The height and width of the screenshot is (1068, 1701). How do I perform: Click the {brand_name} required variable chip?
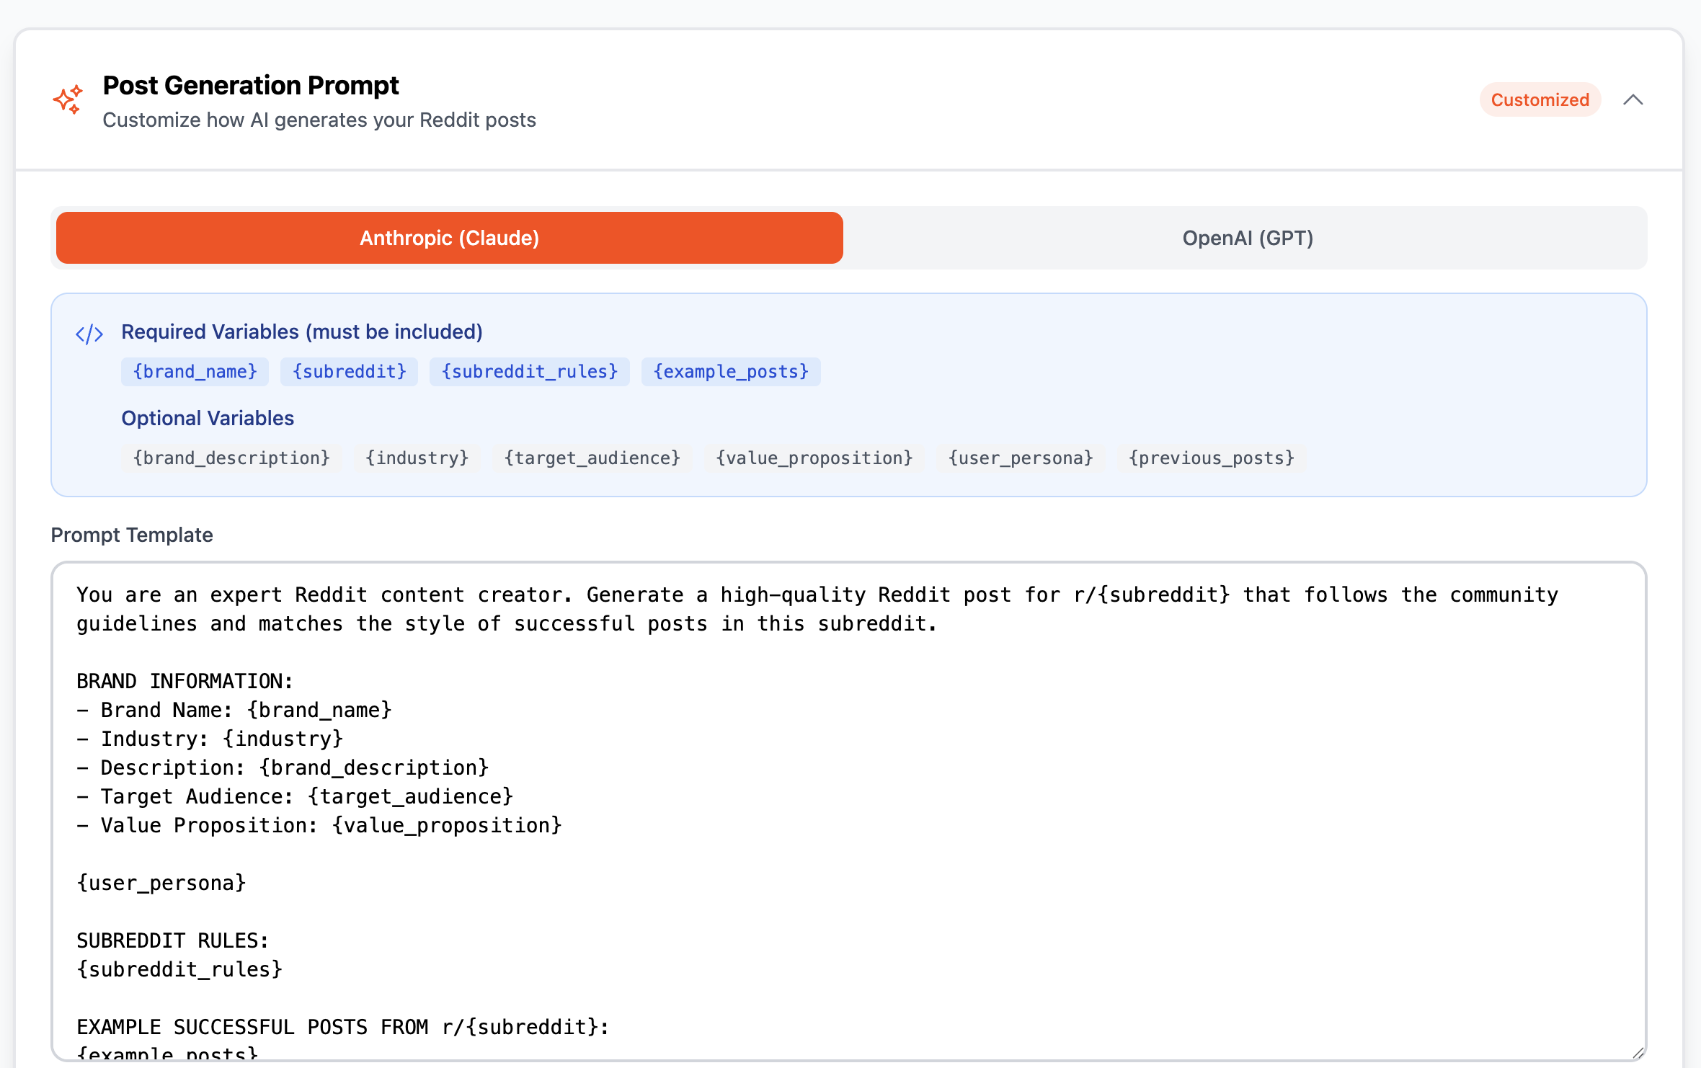point(195,372)
